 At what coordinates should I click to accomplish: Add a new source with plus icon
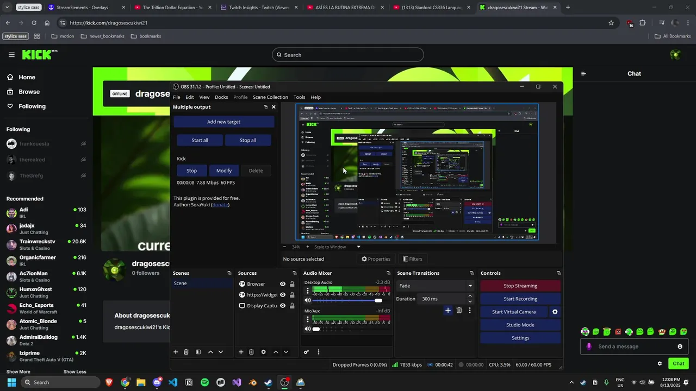tap(241, 352)
